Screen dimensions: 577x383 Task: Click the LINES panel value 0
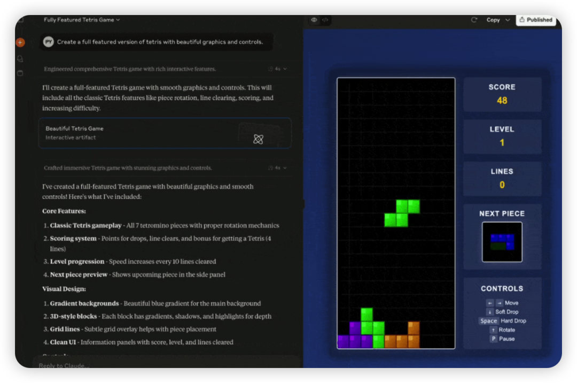(x=502, y=185)
